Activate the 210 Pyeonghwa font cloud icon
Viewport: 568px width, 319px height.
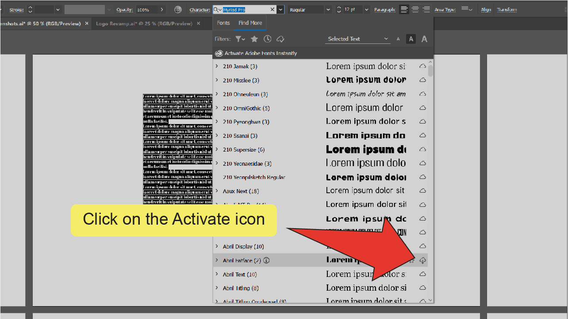click(422, 121)
